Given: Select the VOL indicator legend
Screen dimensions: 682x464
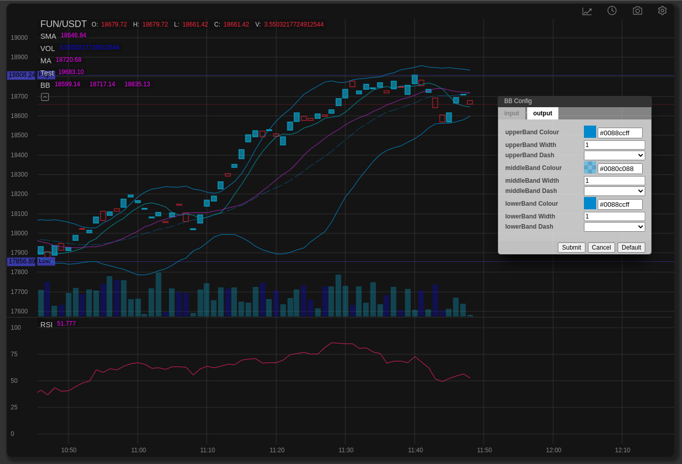Looking at the screenshot, I should (48, 48).
